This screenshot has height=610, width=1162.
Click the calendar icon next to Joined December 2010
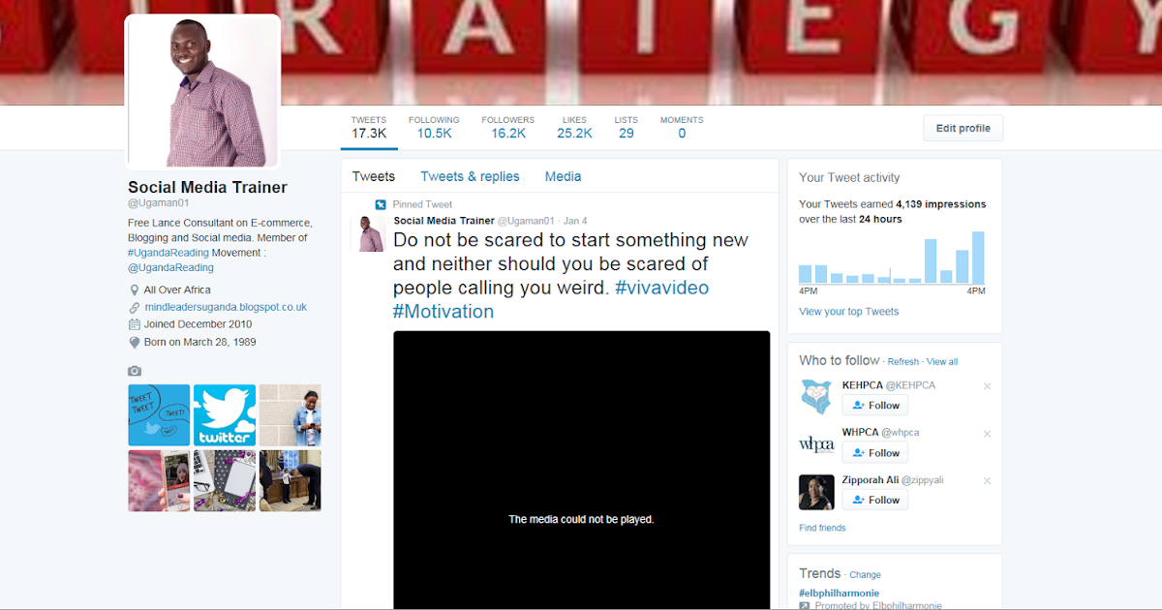tap(135, 323)
